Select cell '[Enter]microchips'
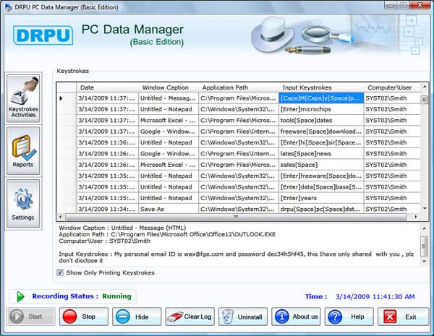 (321, 109)
